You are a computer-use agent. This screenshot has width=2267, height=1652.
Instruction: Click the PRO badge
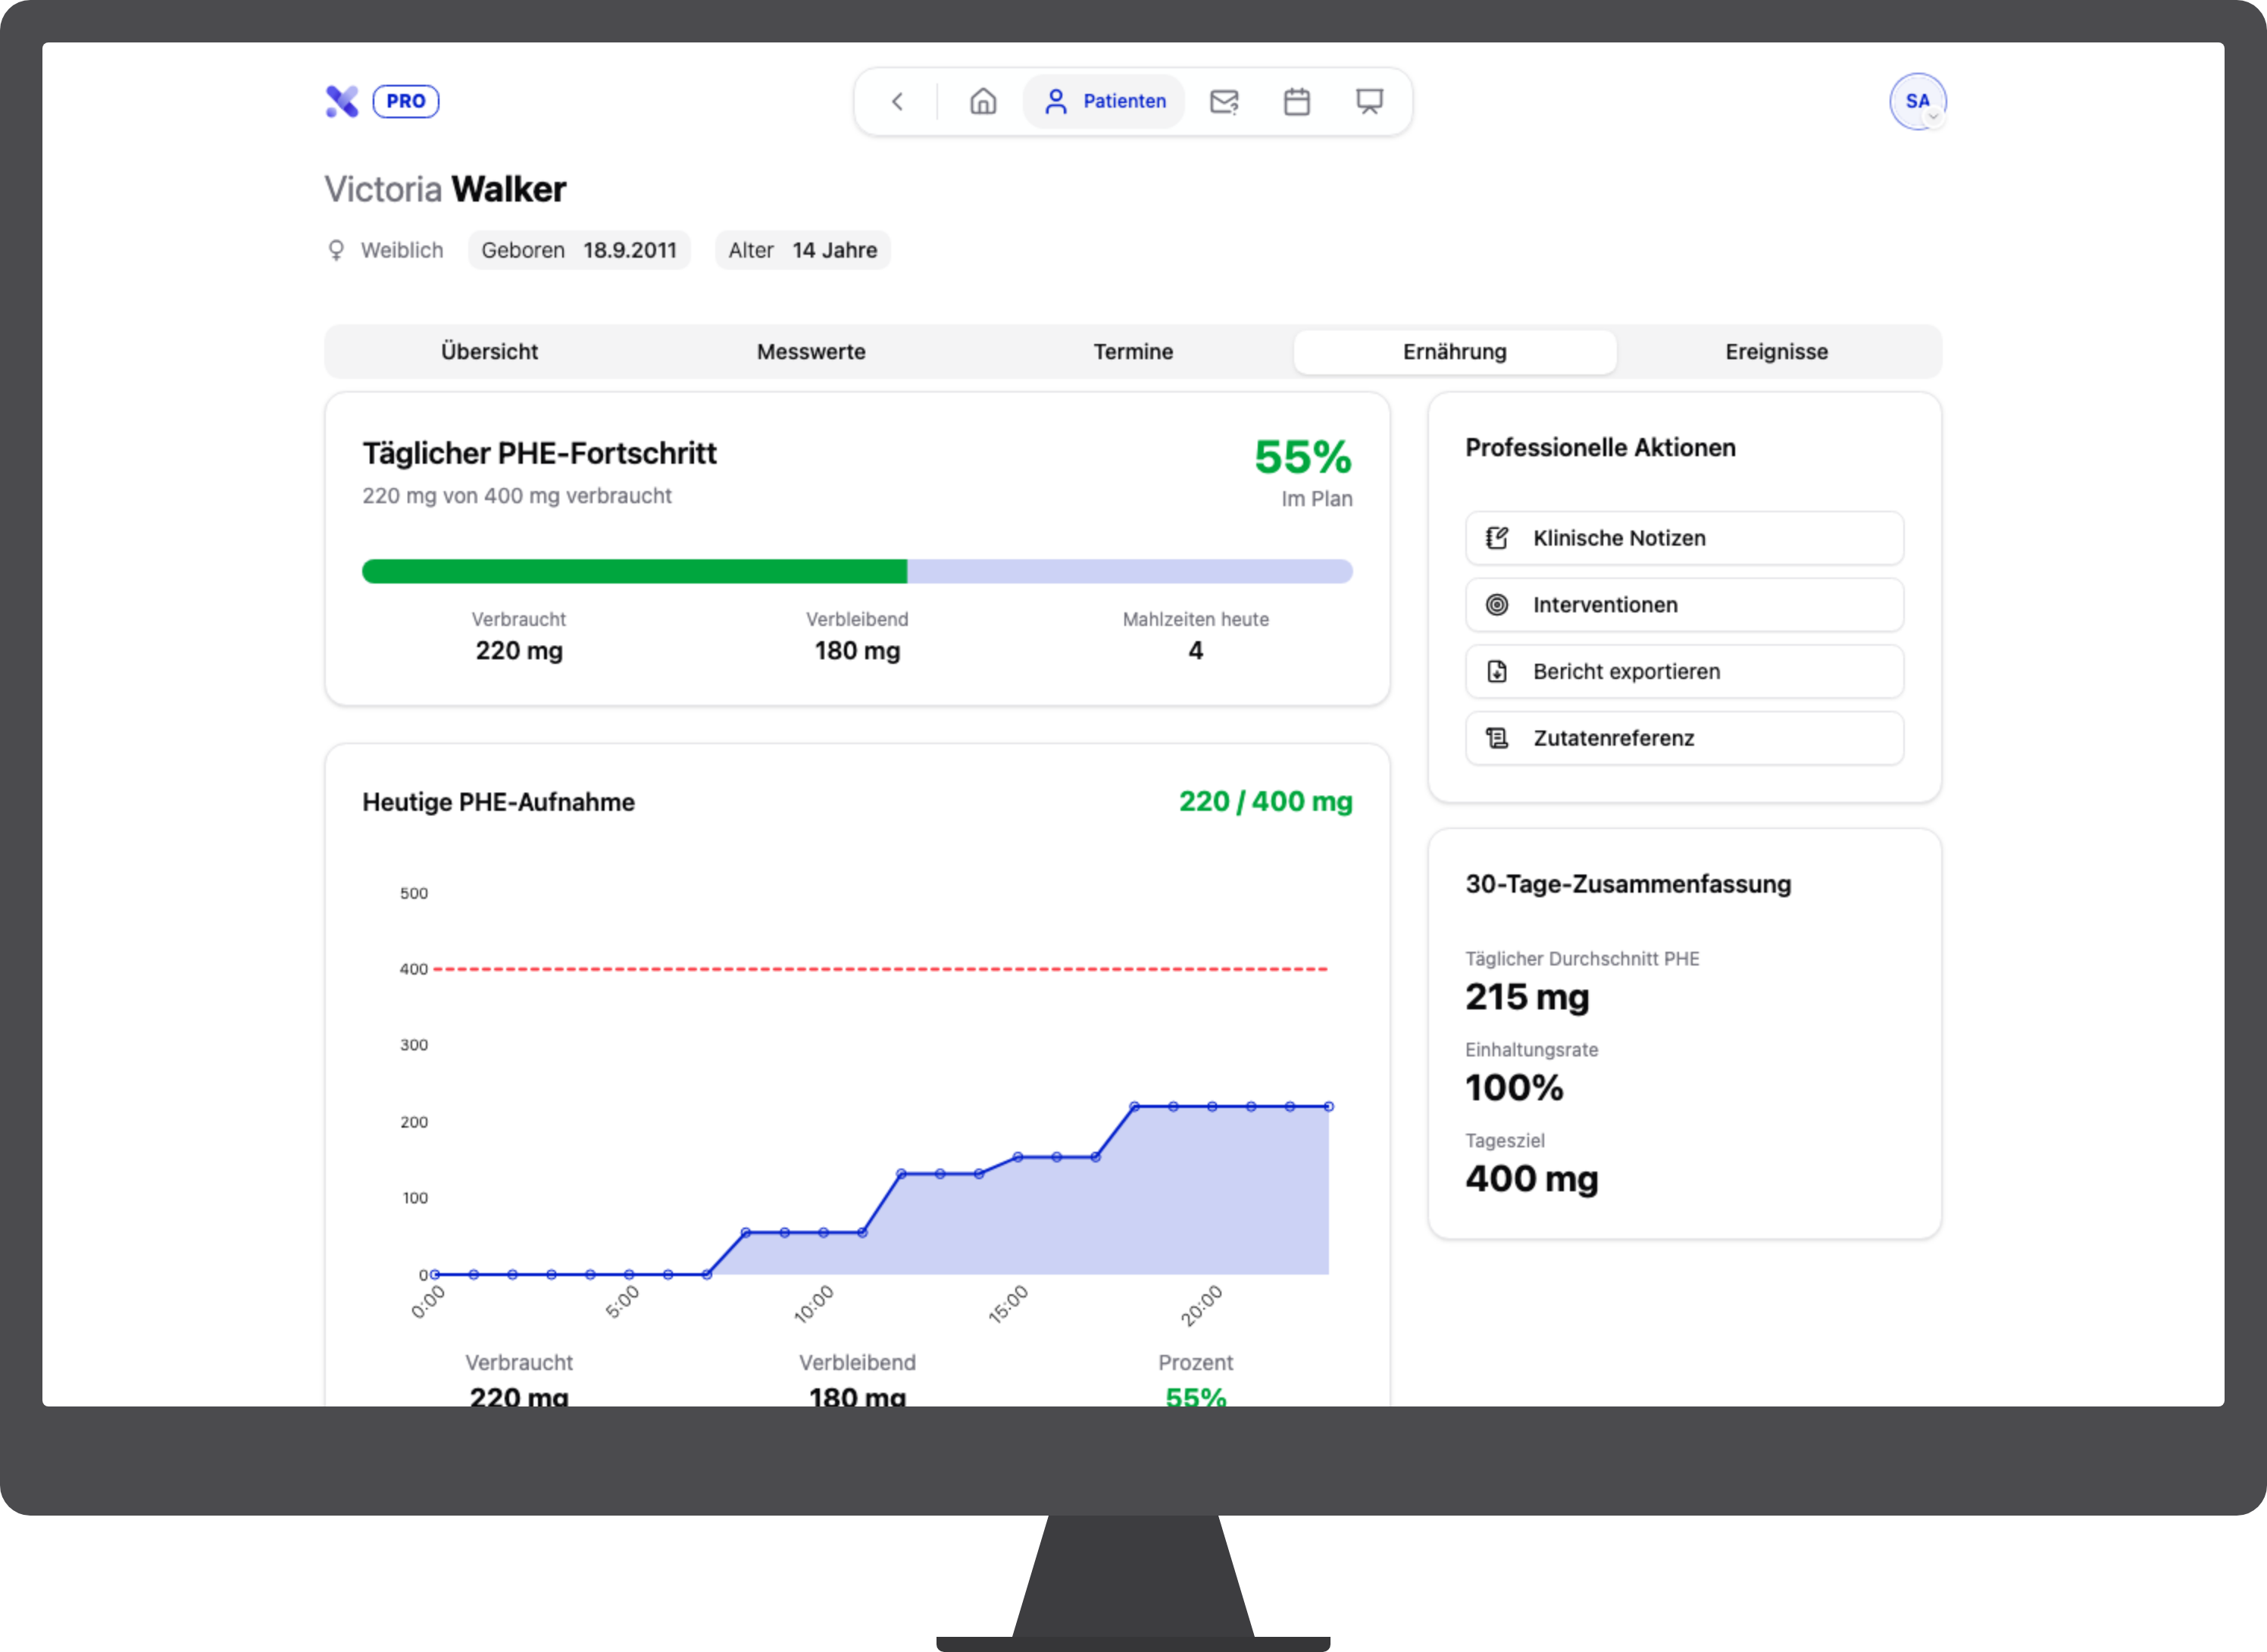click(x=406, y=101)
